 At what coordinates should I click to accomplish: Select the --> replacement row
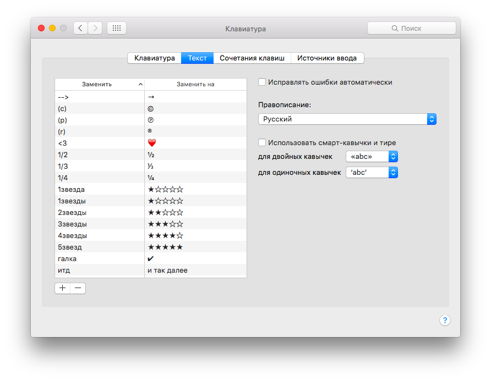tap(151, 97)
